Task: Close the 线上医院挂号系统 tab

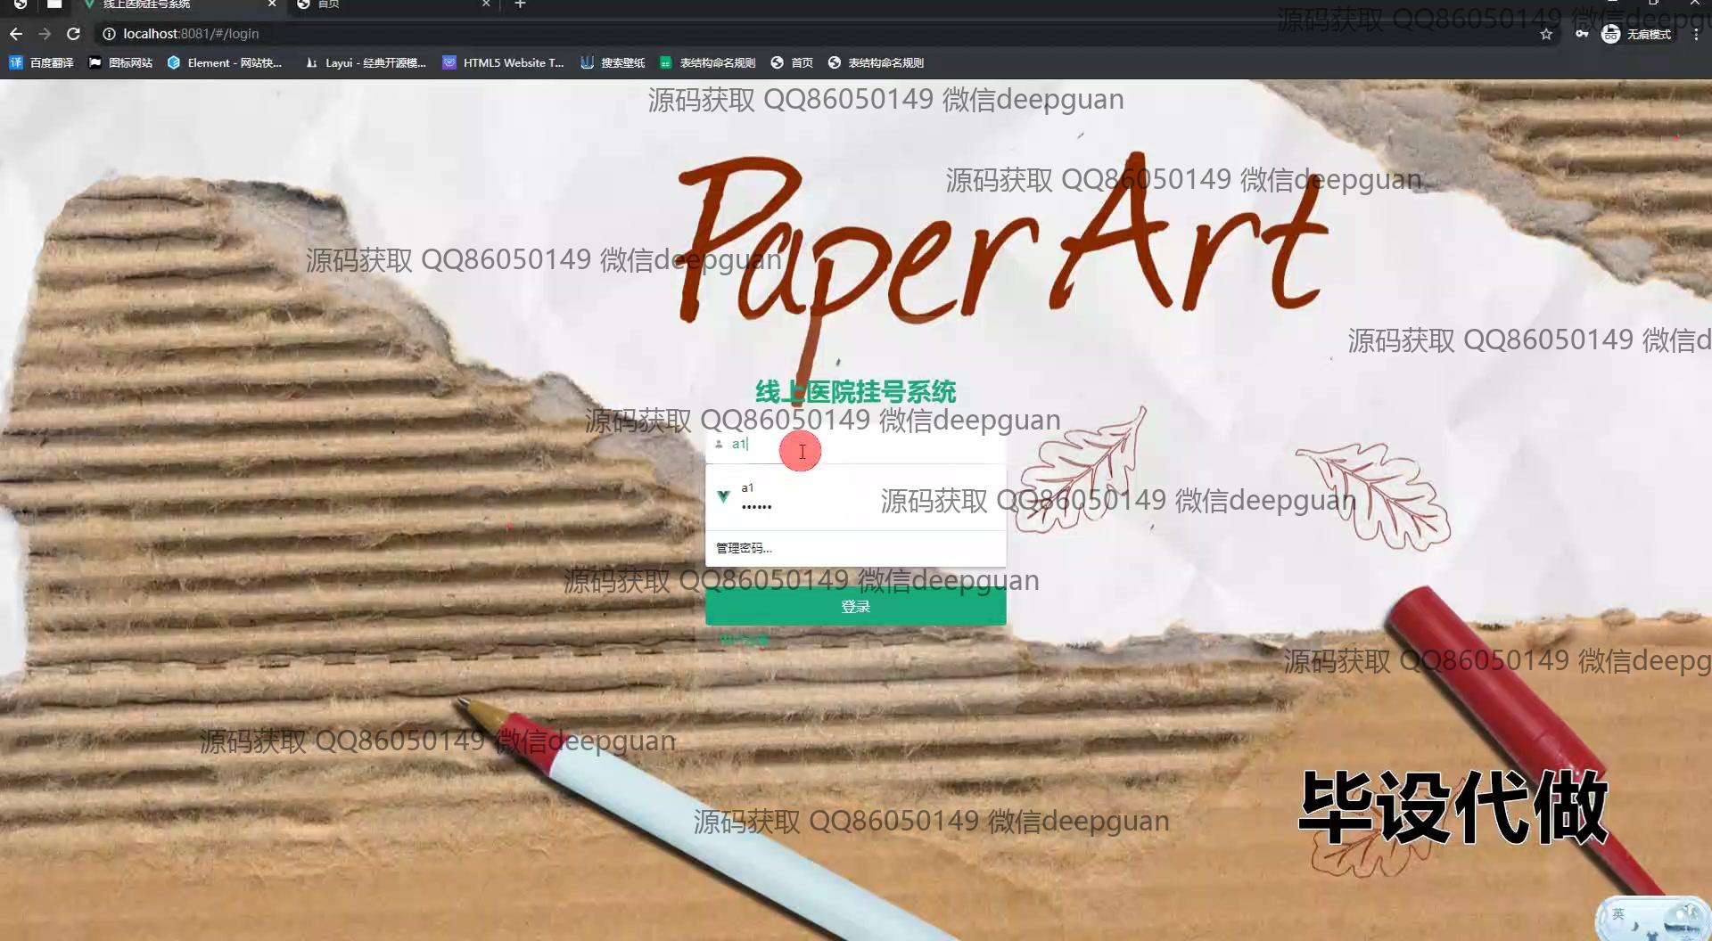Action: click(272, 4)
